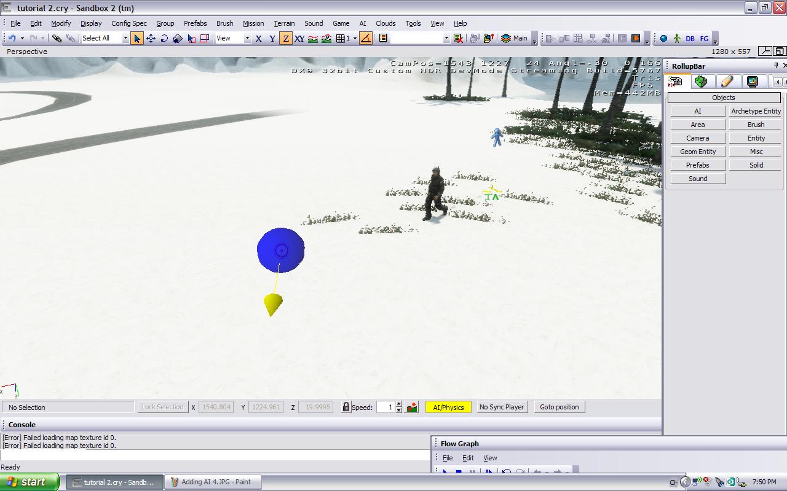Viewport: 787px width, 491px height.
Task: Toggle angle snap icon
Action: tap(365, 38)
